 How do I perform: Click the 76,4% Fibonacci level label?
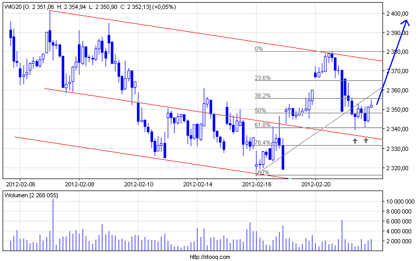point(263,143)
